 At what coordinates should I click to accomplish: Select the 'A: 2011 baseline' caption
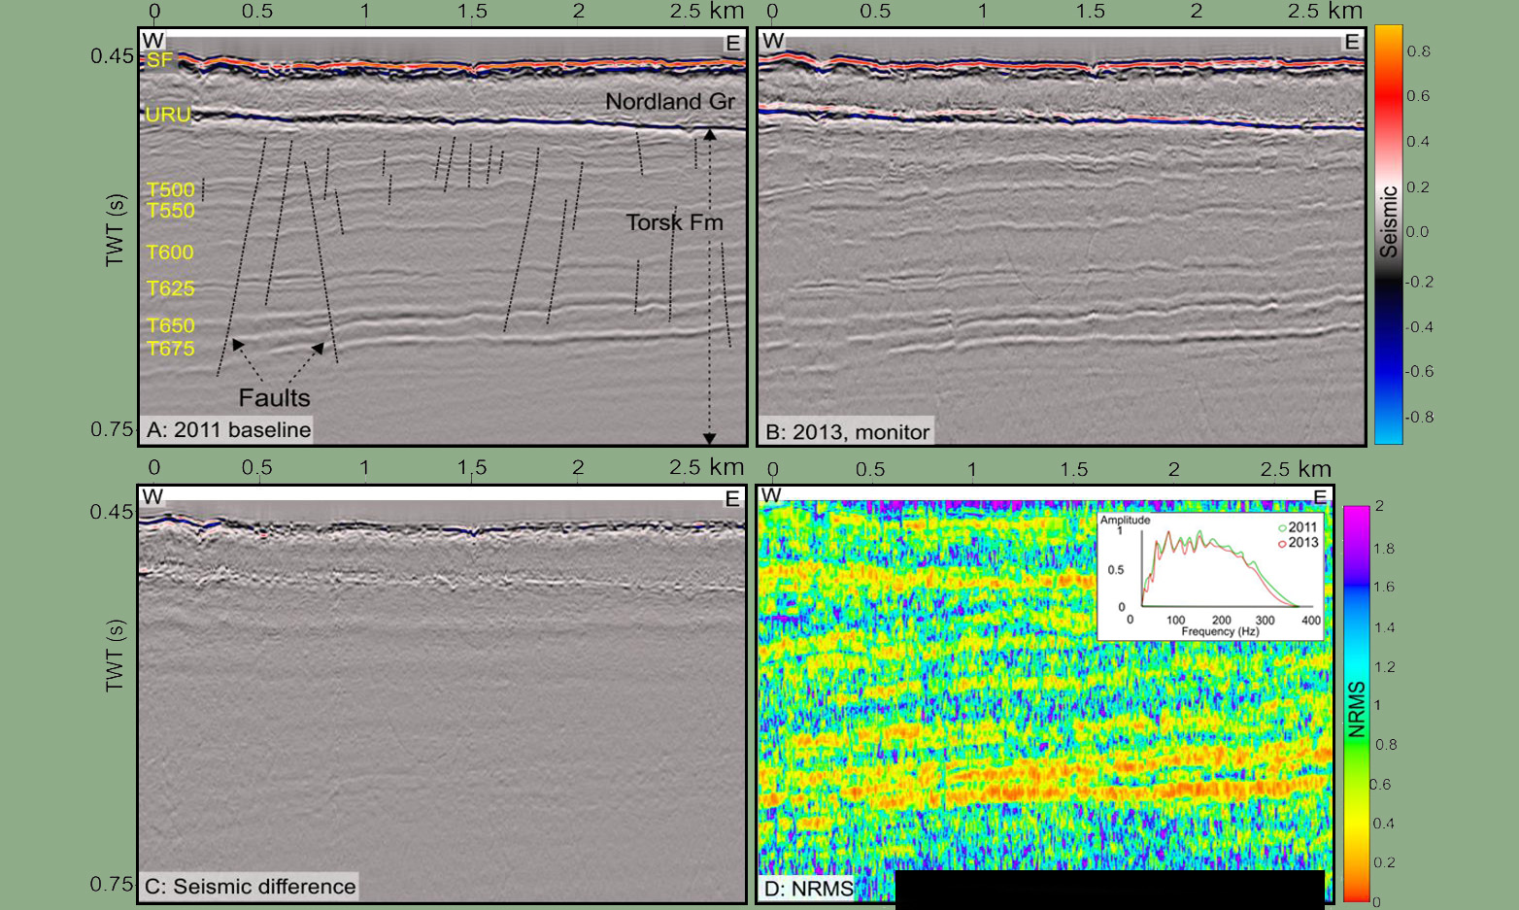point(228,430)
